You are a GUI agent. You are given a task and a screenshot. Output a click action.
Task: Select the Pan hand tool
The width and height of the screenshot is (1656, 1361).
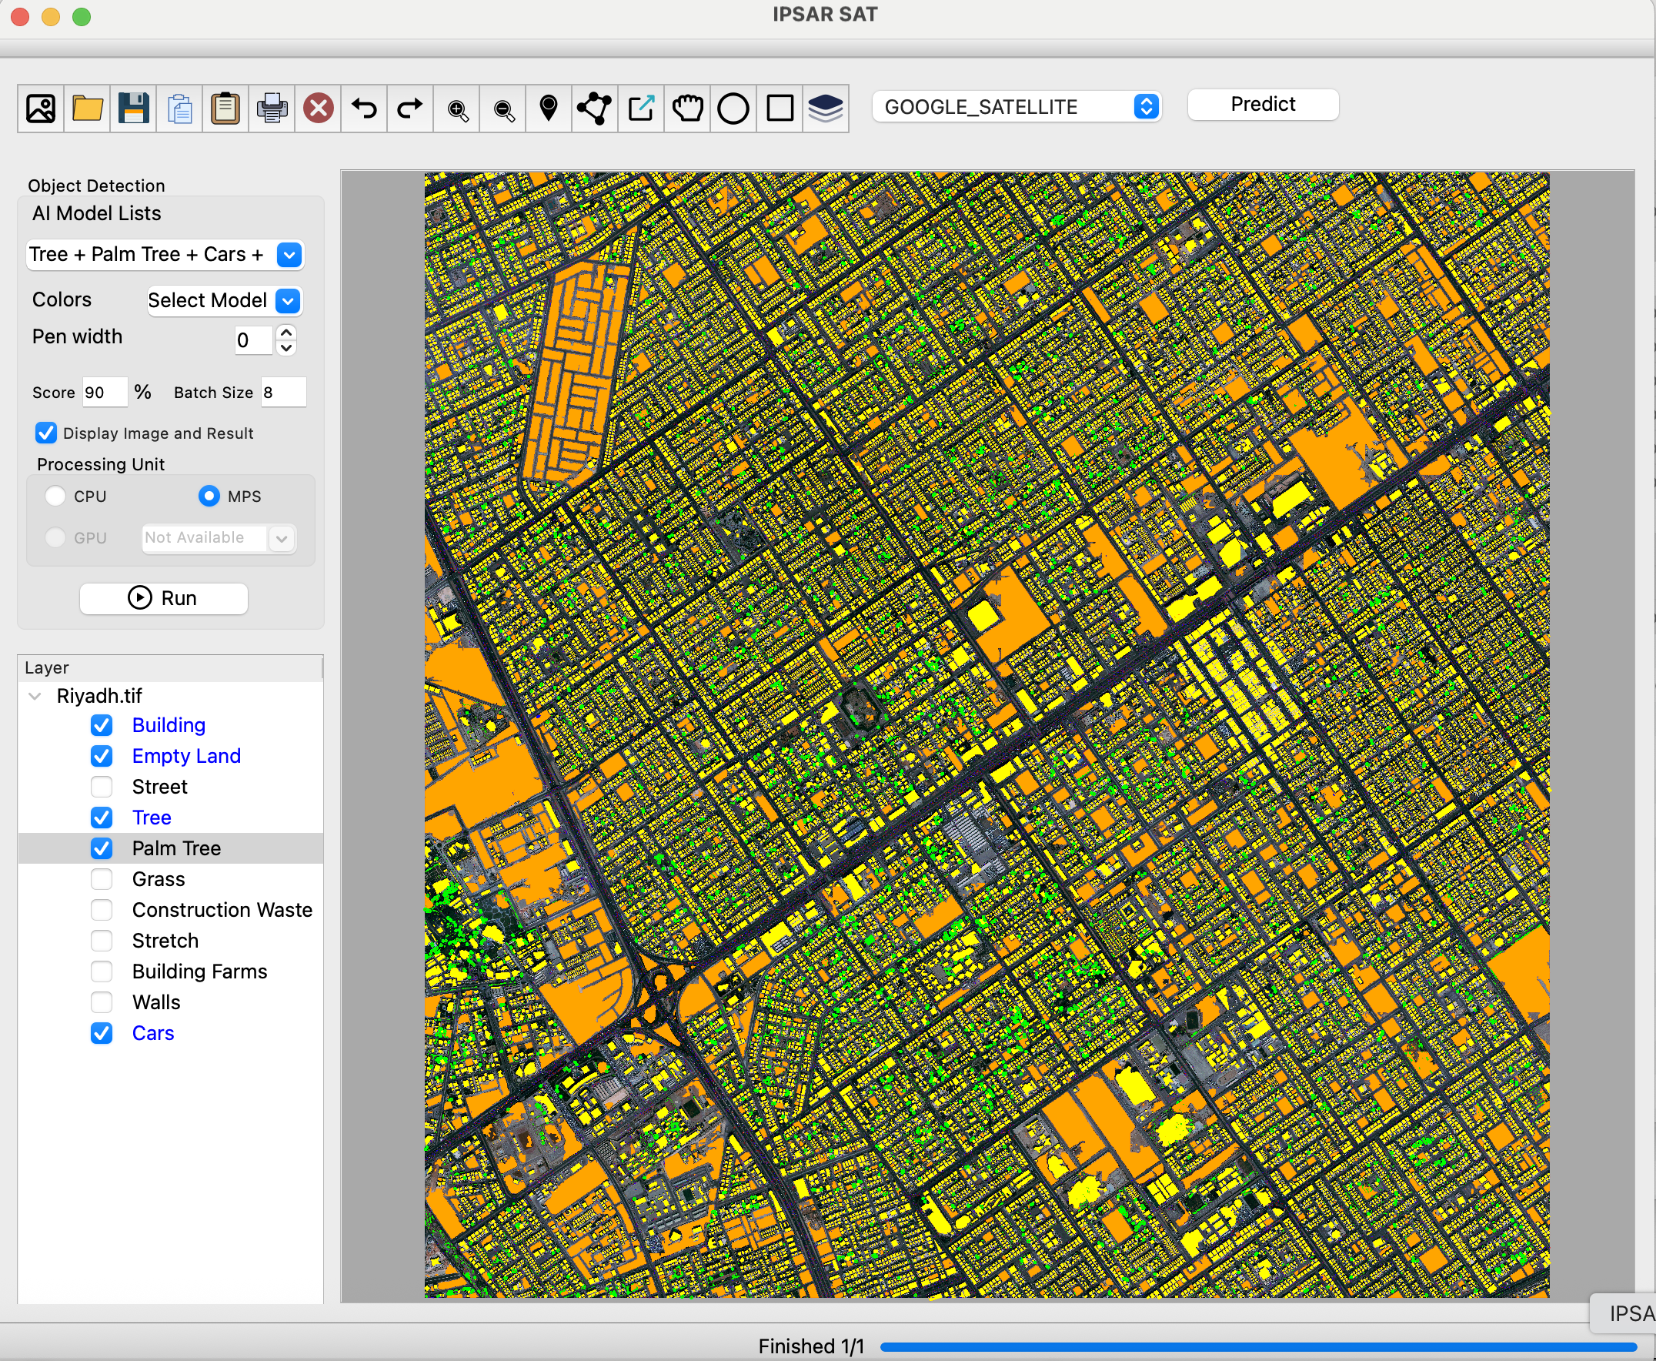(x=687, y=109)
